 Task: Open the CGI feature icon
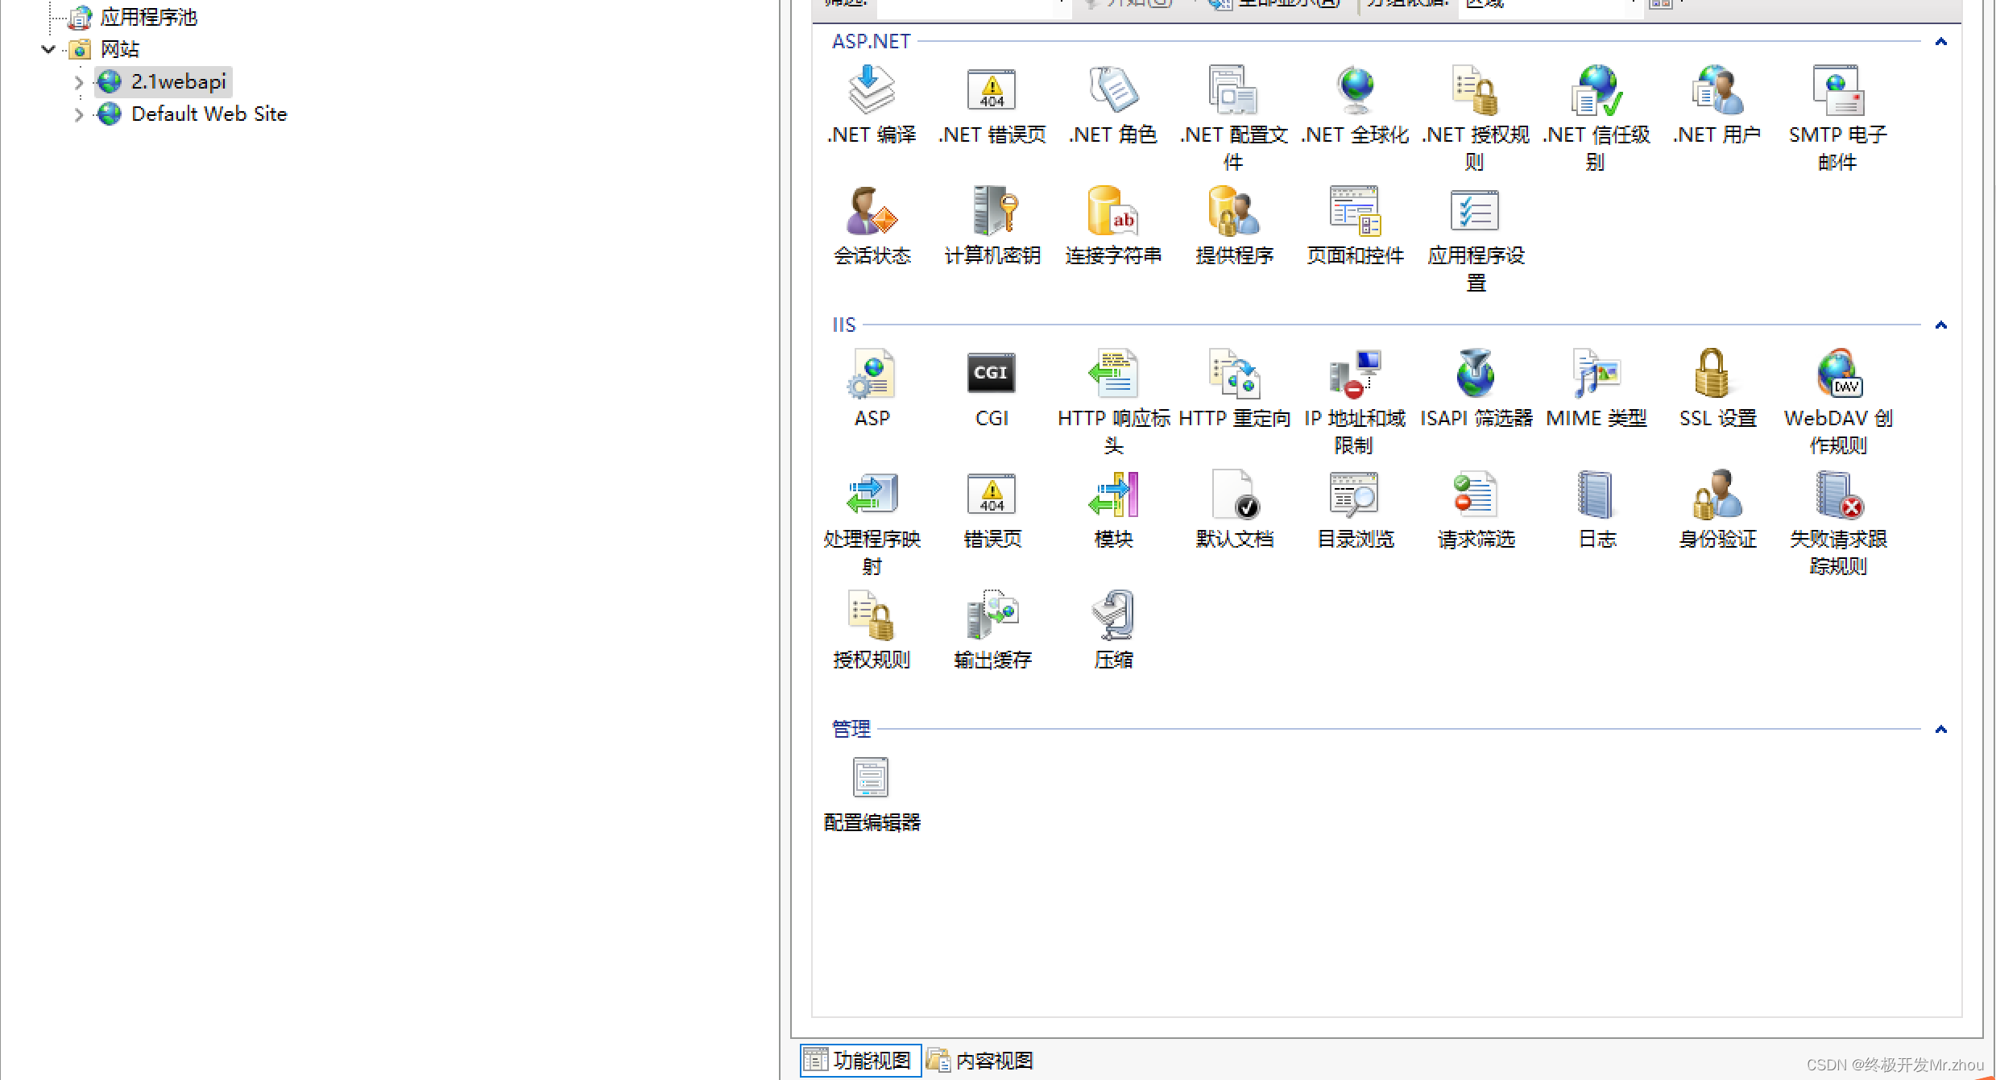pyautogui.click(x=992, y=374)
